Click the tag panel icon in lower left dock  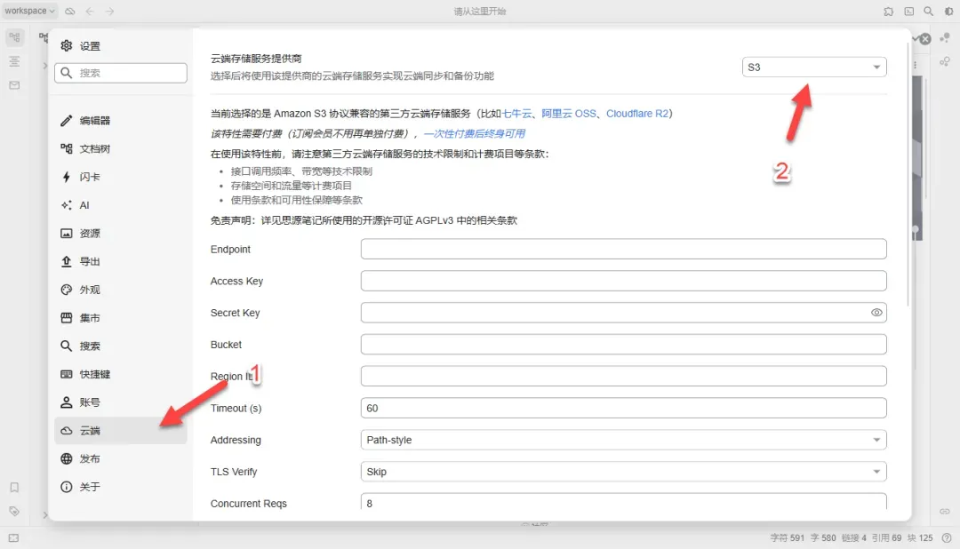point(14,512)
